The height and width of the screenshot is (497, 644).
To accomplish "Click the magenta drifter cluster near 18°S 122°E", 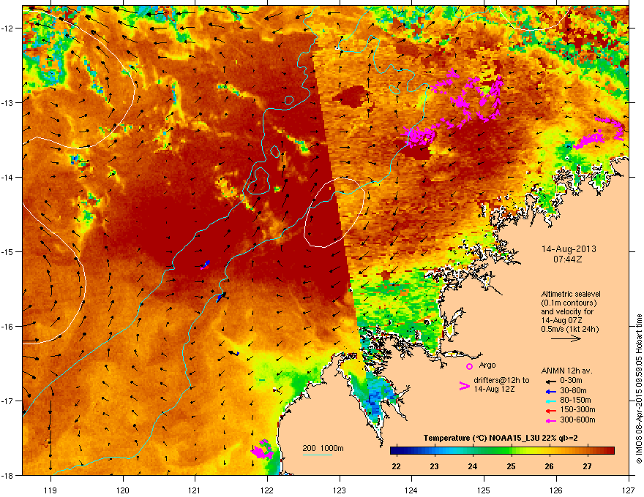I will [x=262, y=449].
